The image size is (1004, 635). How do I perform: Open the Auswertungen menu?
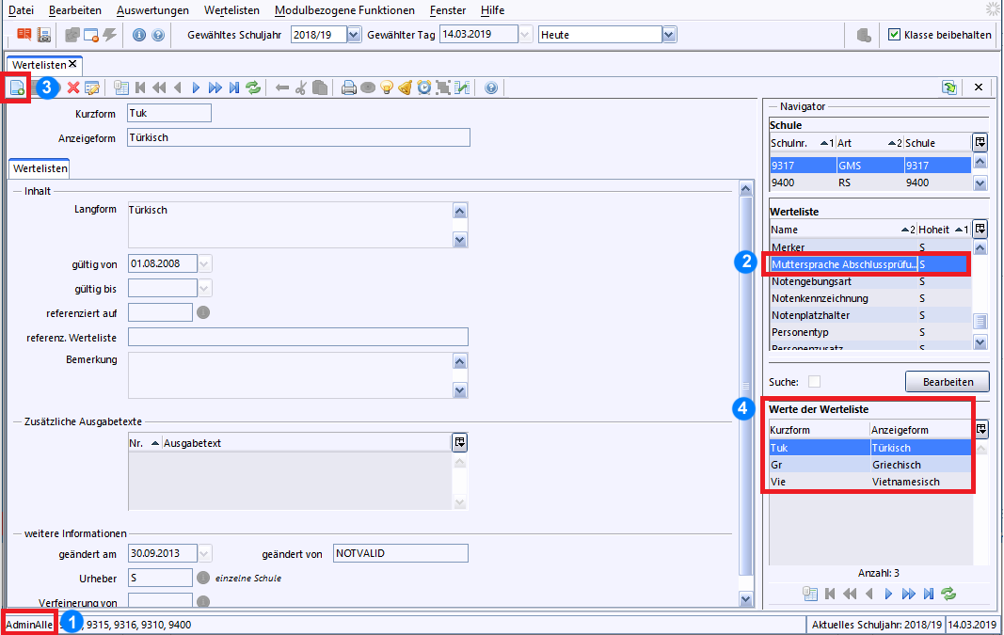[x=152, y=10]
